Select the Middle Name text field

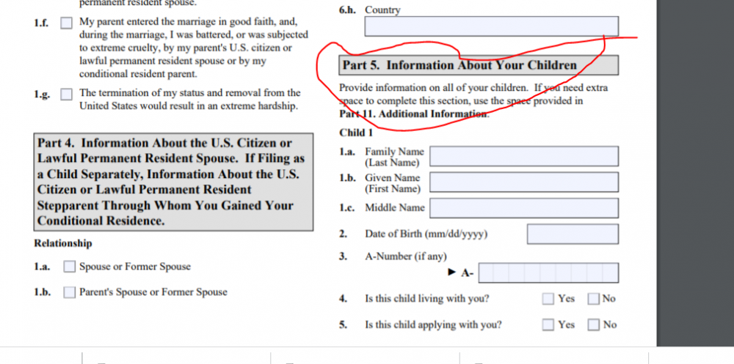[523, 208]
